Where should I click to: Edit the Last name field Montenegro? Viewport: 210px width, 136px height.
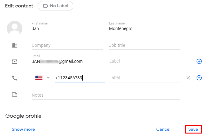pyautogui.click(x=144, y=29)
